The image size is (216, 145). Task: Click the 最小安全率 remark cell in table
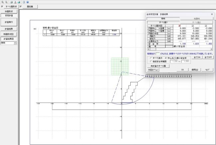tap(180, 46)
